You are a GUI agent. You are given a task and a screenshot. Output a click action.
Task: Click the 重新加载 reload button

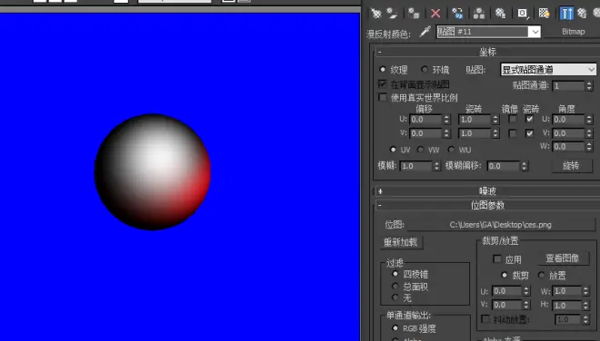(401, 242)
